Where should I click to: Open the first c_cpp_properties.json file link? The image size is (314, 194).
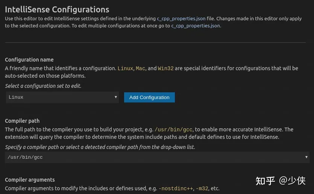coord(181,18)
